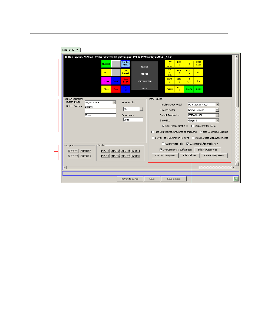Select the yellow Clear panel button

coord(106,89)
